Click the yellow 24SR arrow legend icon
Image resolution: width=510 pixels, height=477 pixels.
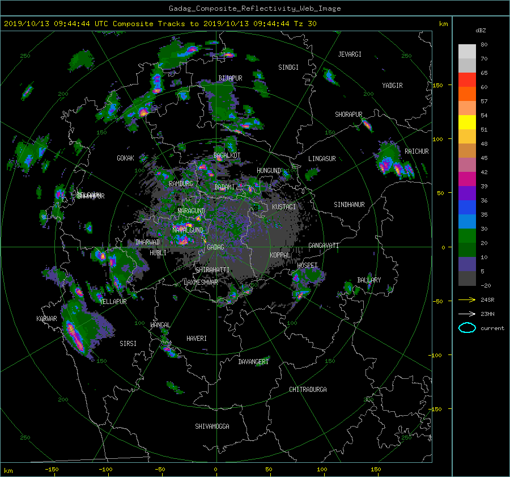[467, 299]
